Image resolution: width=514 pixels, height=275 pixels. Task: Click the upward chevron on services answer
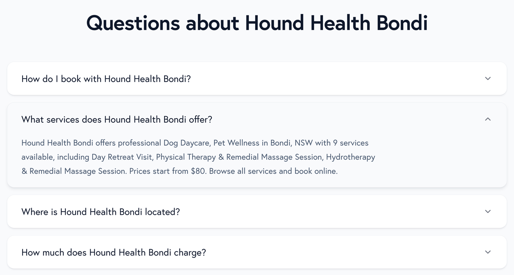pyautogui.click(x=488, y=119)
